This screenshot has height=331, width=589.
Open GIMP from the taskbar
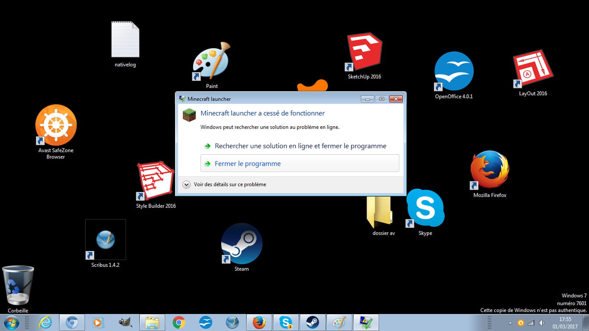point(125,322)
